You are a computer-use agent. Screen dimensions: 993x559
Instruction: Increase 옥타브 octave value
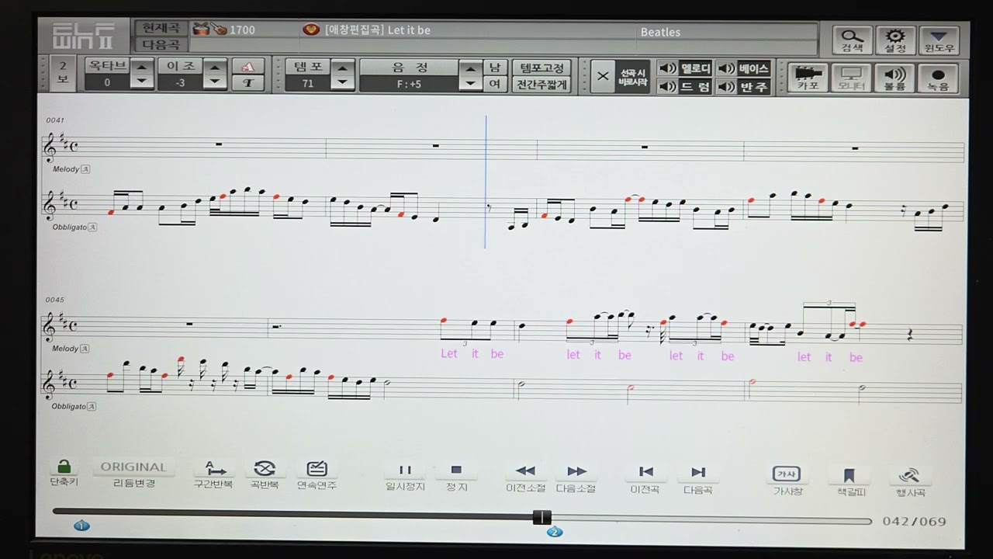[141, 68]
